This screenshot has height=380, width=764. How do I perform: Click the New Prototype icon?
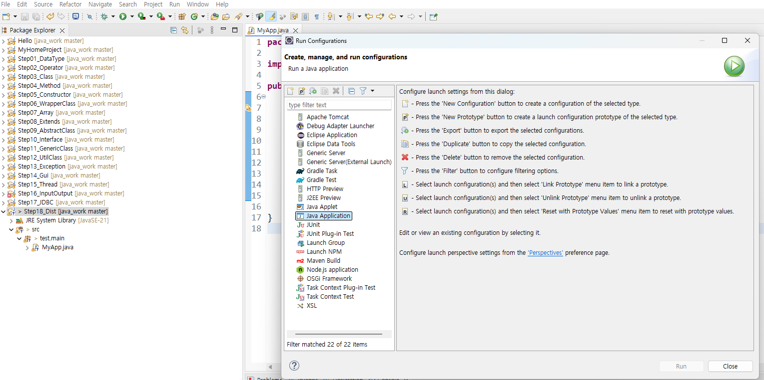[x=302, y=91]
